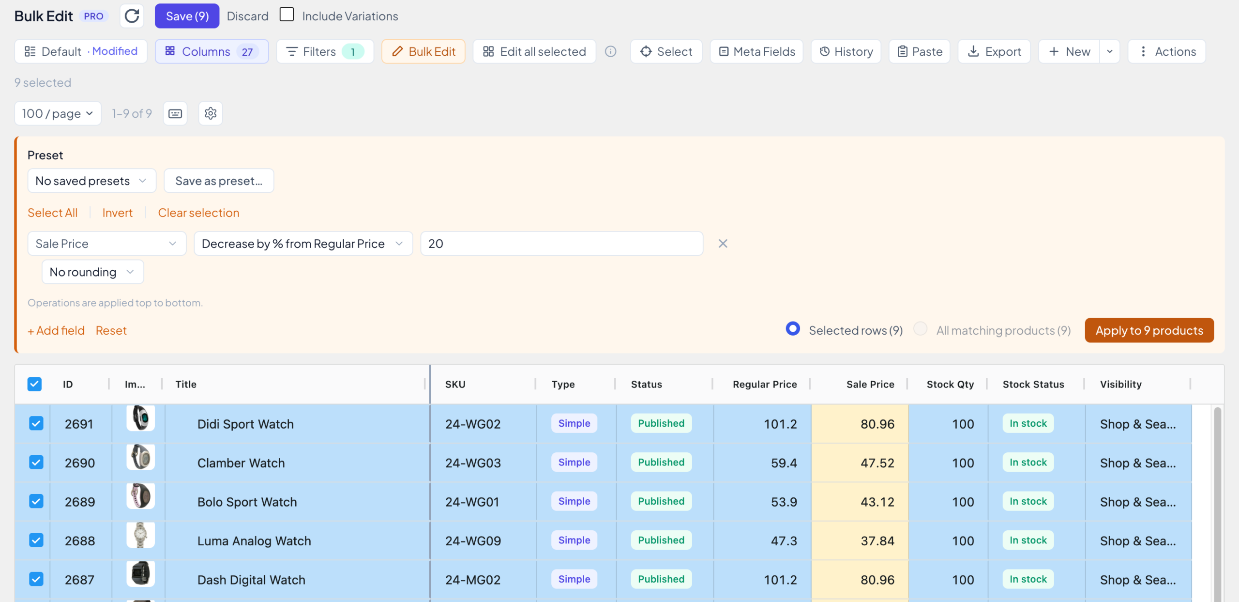The width and height of the screenshot is (1239, 602).
Task: Click Save as preset…
Action: 219,181
